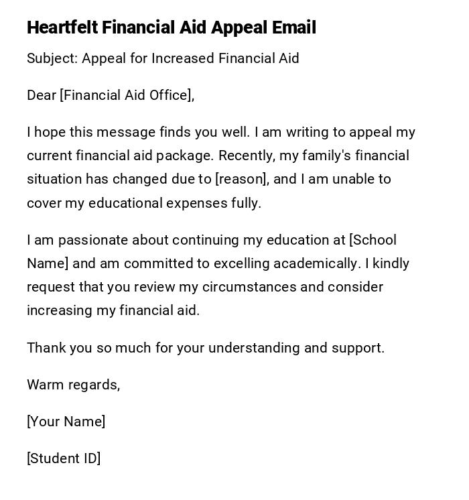Click 'I hope this message finds you well'
The image size is (469, 500).
click(137, 132)
